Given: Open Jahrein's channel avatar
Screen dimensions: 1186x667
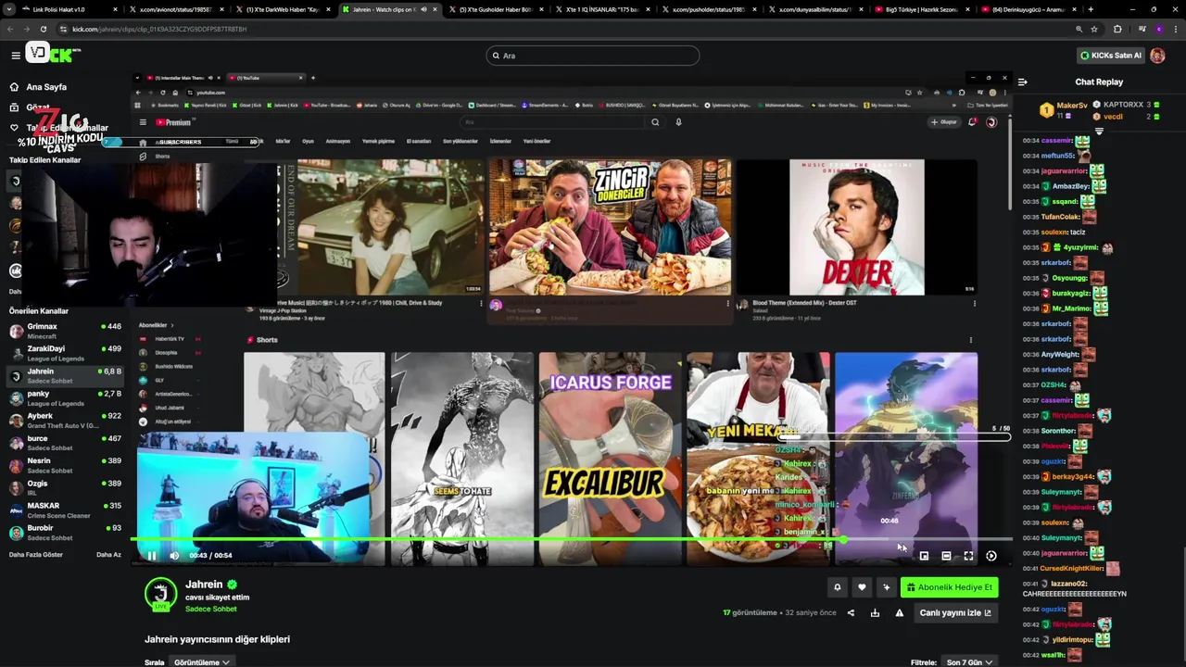Looking at the screenshot, I should click(160, 594).
